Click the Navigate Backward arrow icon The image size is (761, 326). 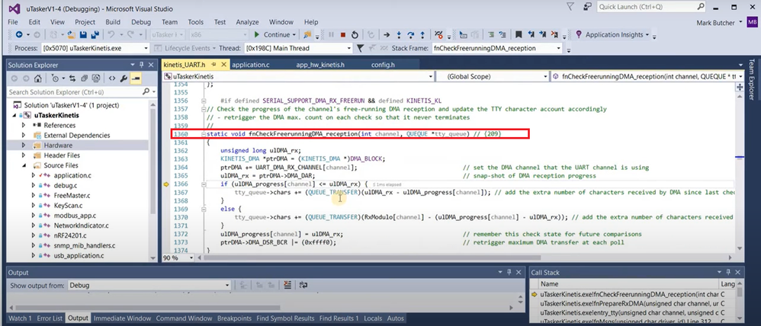coord(19,35)
